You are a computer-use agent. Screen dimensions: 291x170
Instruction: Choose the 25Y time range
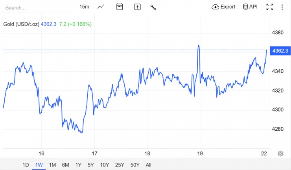119,165
